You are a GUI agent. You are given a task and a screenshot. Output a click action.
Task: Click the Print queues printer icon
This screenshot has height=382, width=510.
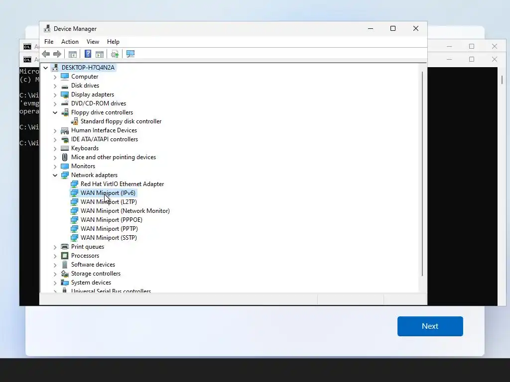click(x=65, y=247)
